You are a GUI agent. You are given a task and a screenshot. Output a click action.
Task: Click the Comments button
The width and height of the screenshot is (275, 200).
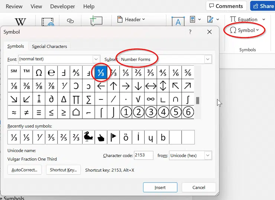[x=226, y=6]
